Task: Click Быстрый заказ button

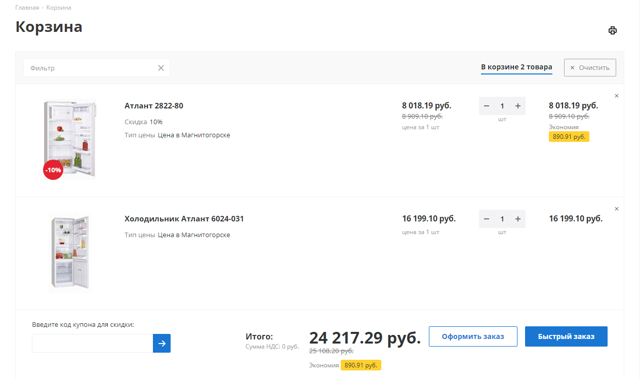Action: click(566, 336)
